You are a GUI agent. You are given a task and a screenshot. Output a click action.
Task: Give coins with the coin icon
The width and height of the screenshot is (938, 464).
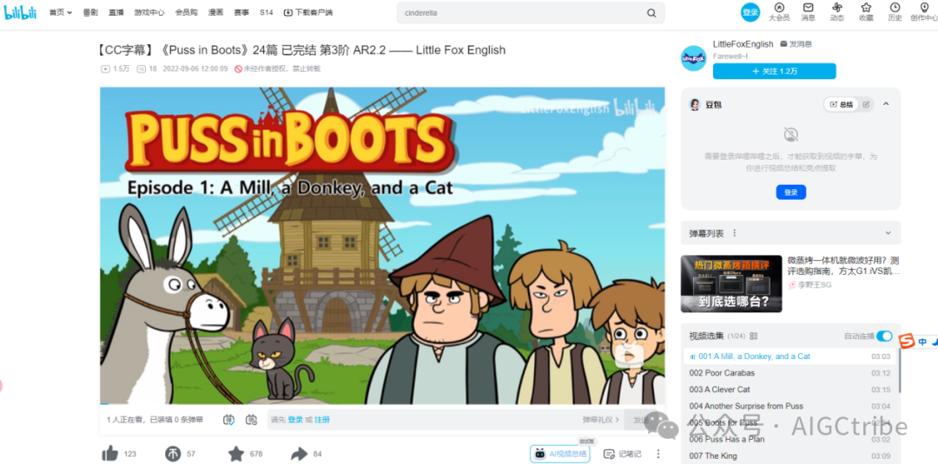click(173, 454)
